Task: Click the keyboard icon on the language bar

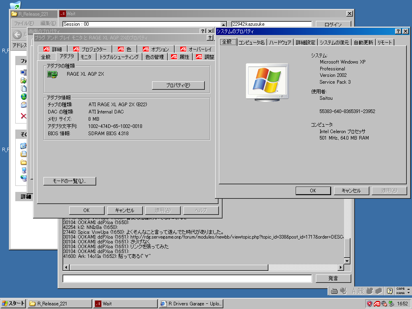Action: pos(334,290)
